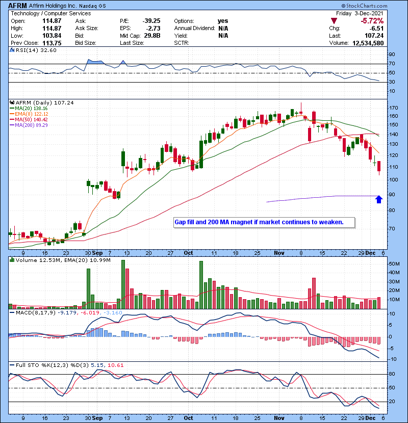
Task: Click the Volume 12,534,580 value
Action: tap(368, 43)
